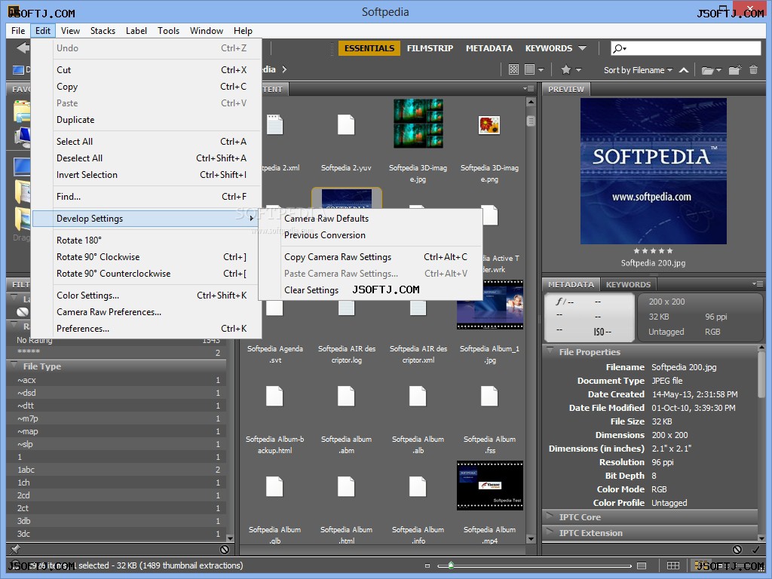Screen dimensions: 772x579
Task: Open Camera Raw Preferences...
Action: tap(147, 312)
